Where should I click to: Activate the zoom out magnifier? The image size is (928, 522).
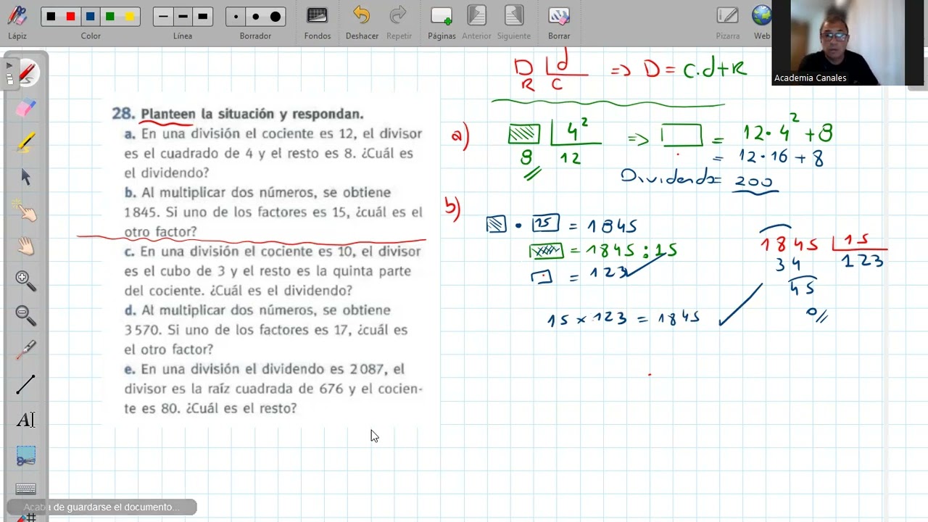[25, 315]
